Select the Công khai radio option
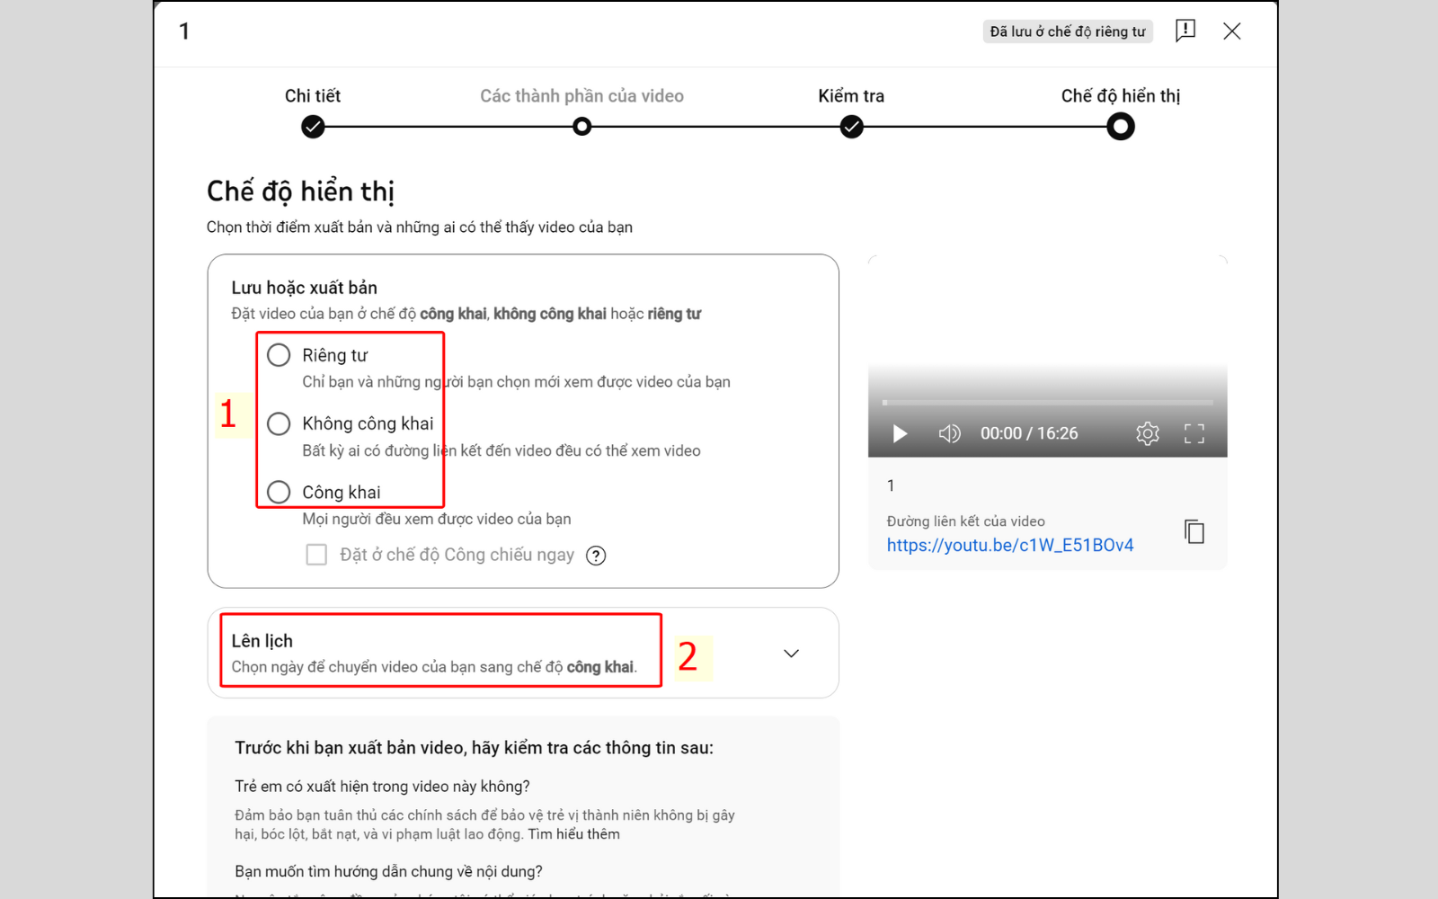 click(x=279, y=492)
